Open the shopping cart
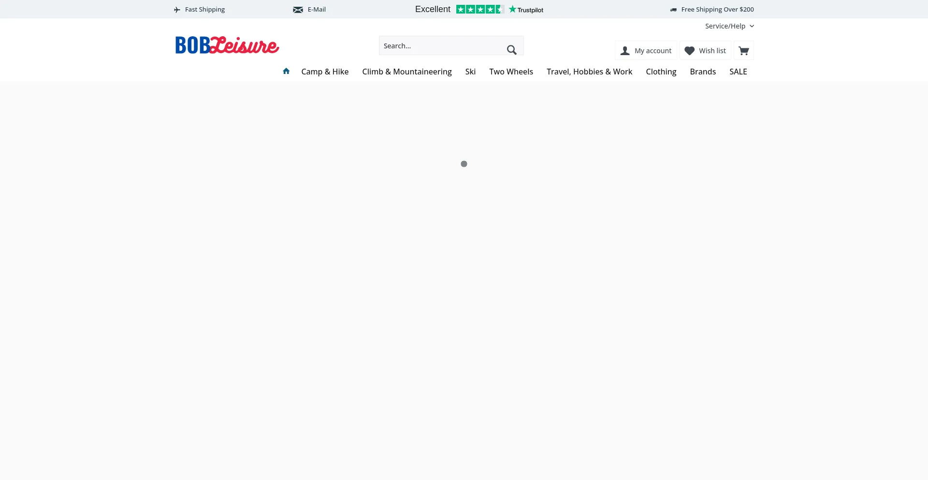The width and height of the screenshot is (928, 480). [744, 51]
